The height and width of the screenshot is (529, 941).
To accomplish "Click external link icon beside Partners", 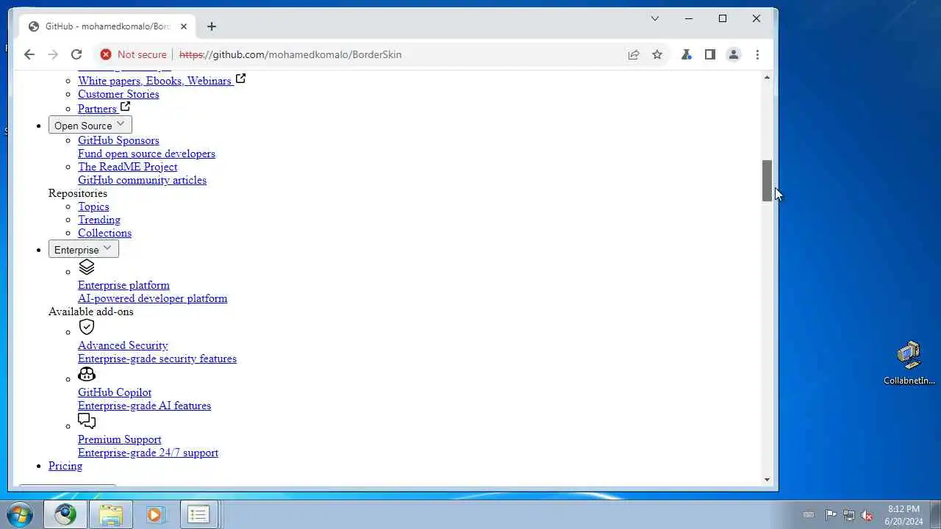I will click(x=125, y=107).
